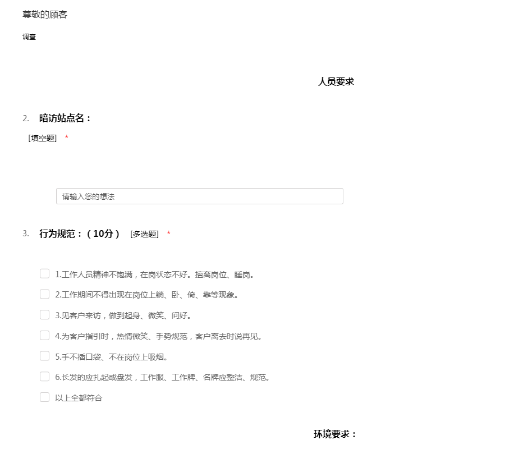This screenshot has width=505, height=449.
Task: Click the [填空题] label
Action: [43, 138]
